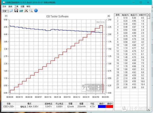Screen dimensions: 153x113
Task: Select the 设备1 device tab
Action: (5, 11)
